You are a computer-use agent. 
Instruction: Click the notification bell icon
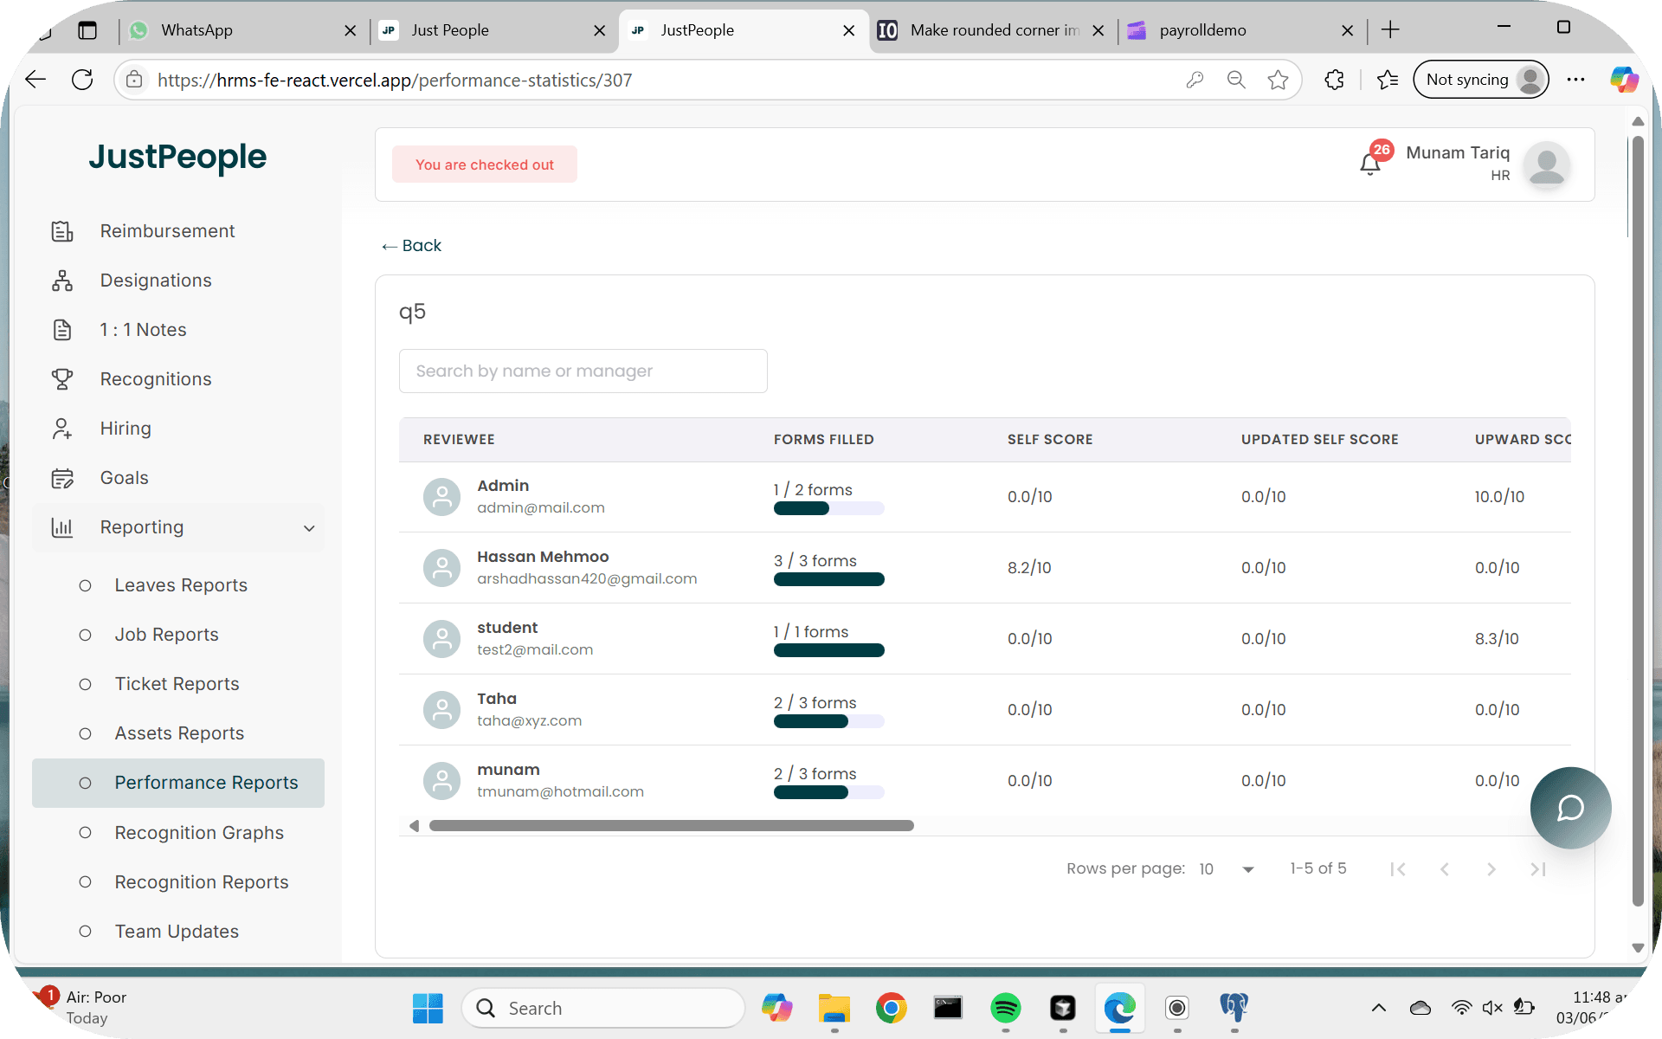point(1369,164)
